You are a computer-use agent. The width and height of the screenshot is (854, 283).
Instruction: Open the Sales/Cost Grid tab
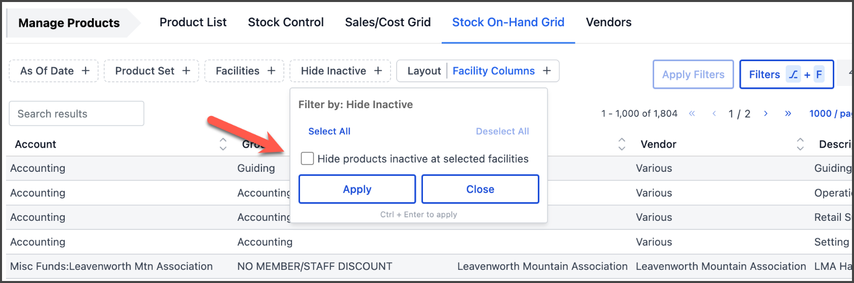tap(388, 22)
